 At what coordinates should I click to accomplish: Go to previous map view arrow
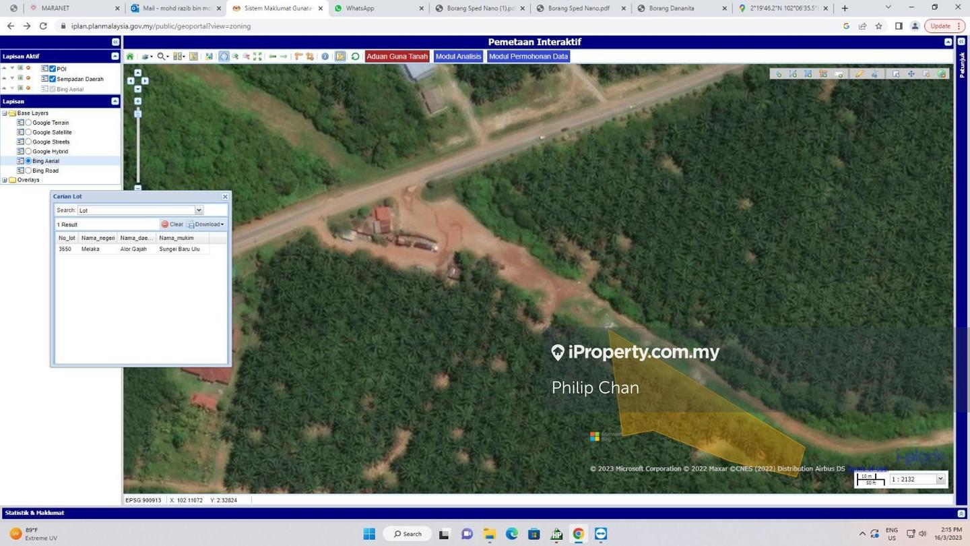(x=272, y=57)
